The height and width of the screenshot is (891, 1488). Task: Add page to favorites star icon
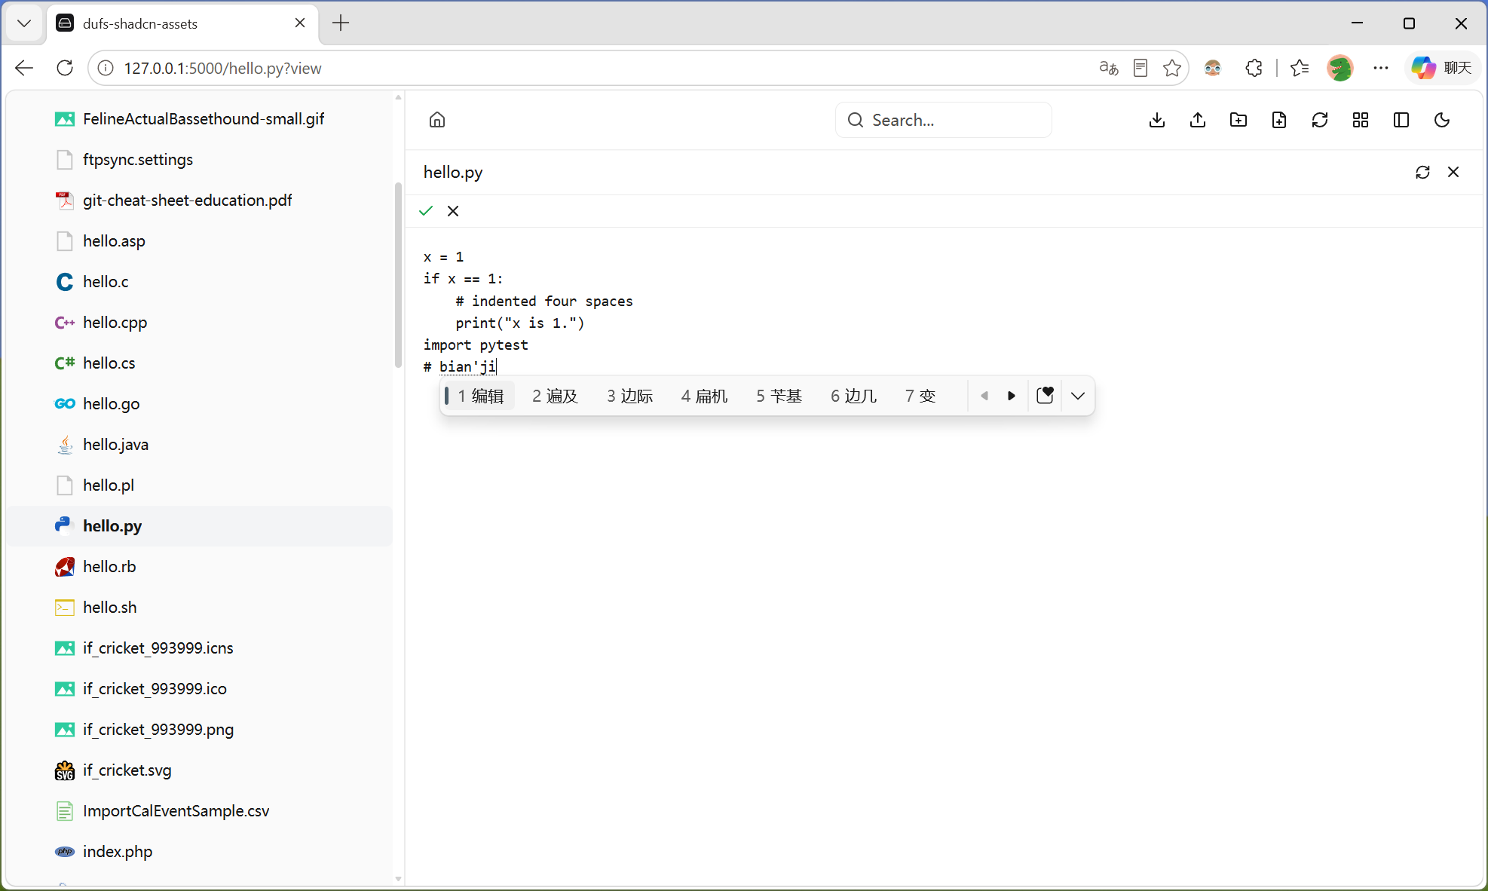1172,68
